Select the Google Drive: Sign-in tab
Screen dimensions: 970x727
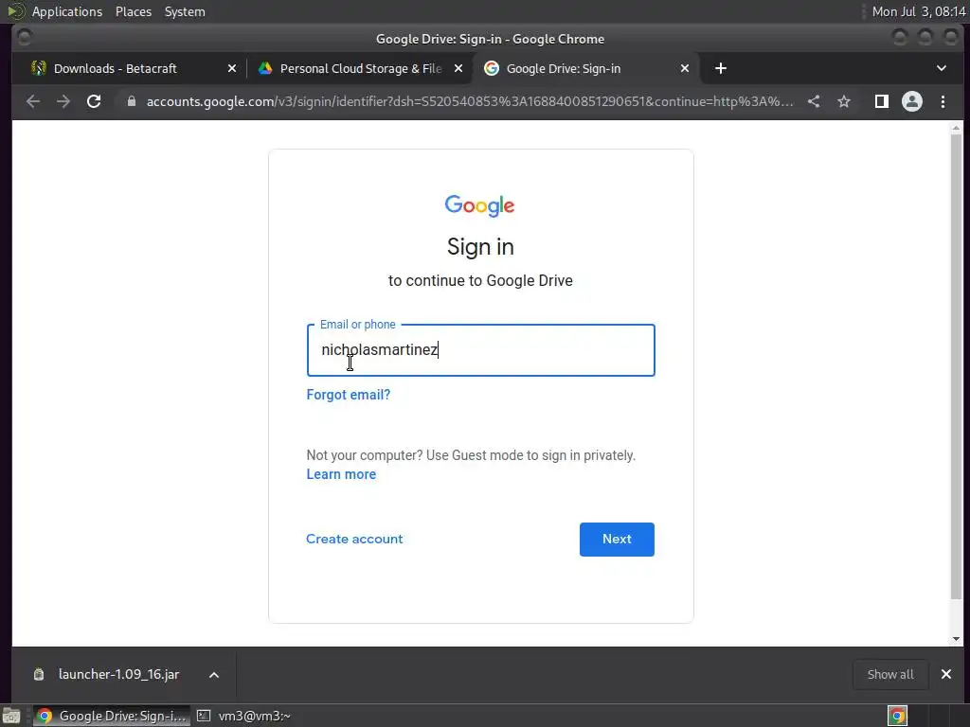click(x=586, y=68)
